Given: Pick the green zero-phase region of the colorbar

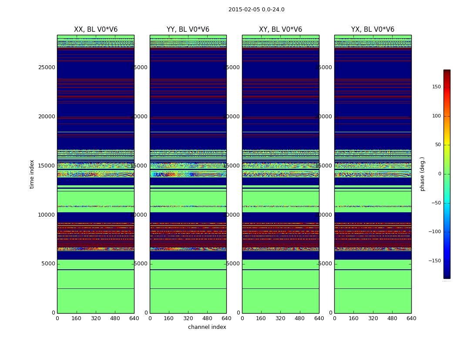Looking at the screenshot, I should point(447,174).
